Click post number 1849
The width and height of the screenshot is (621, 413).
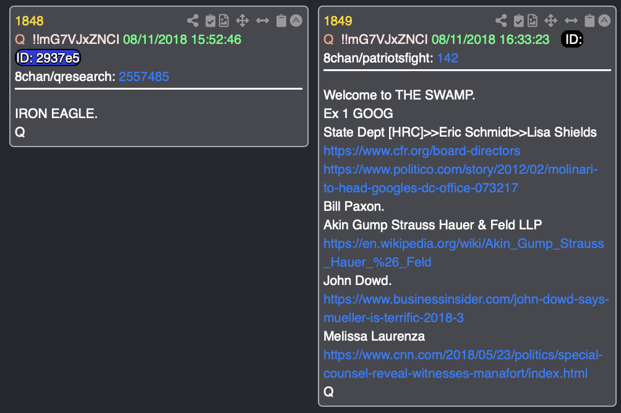point(338,21)
